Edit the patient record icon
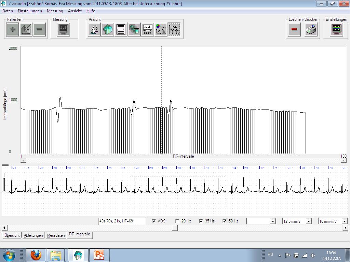This screenshot has height=262, width=350. click(x=26, y=29)
